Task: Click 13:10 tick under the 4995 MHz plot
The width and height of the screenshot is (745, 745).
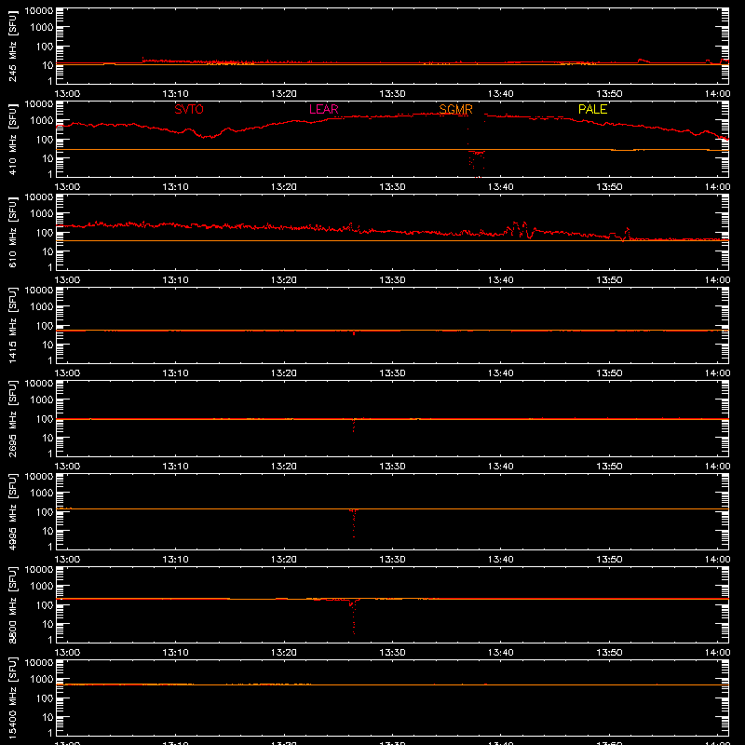Action: [x=175, y=560]
